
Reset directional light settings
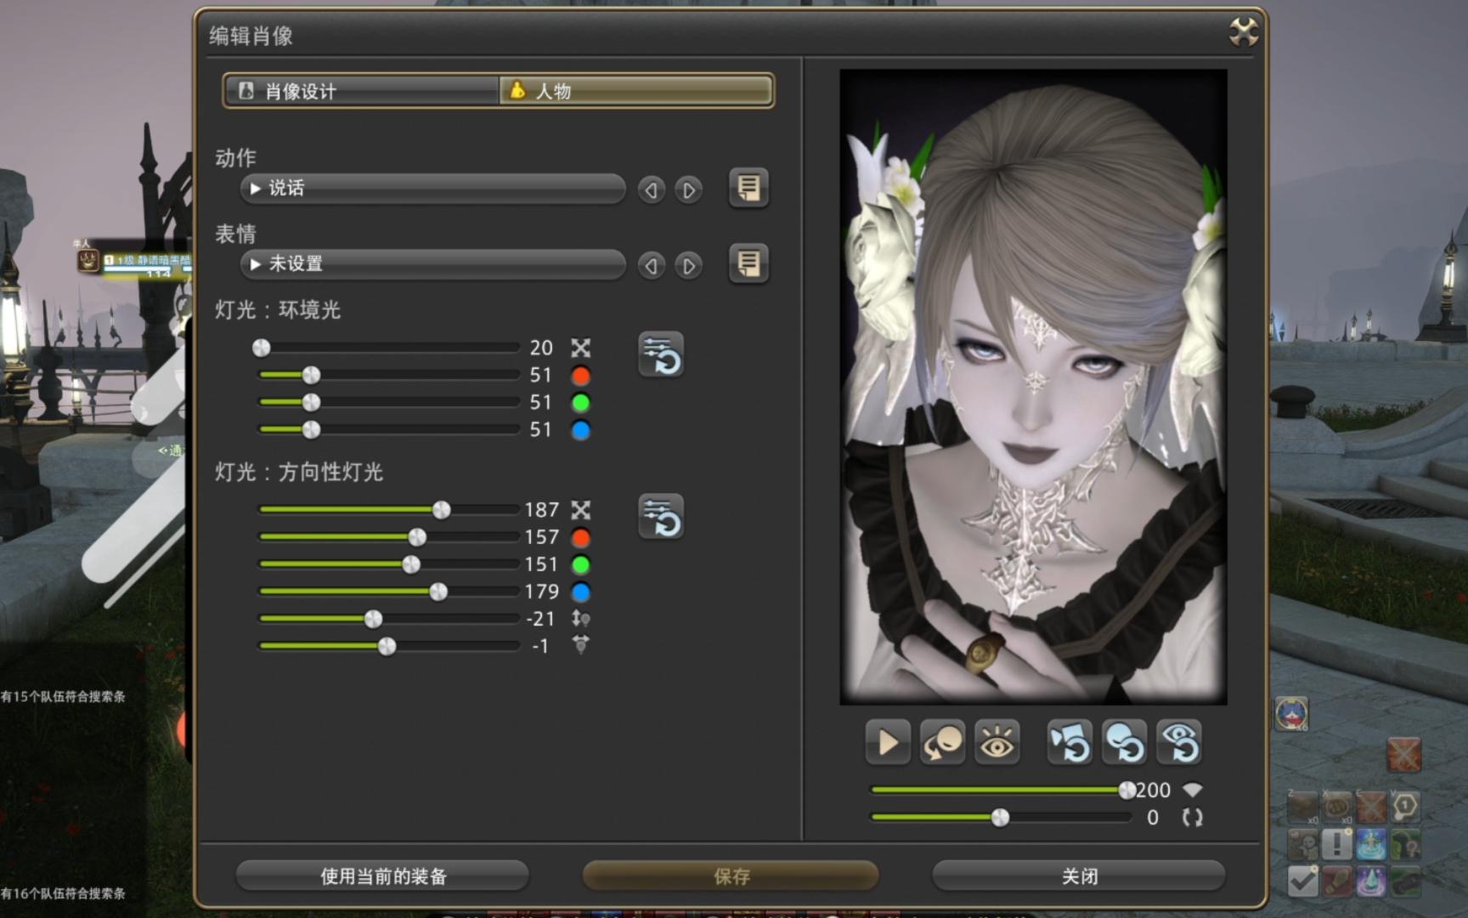click(x=661, y=516)
